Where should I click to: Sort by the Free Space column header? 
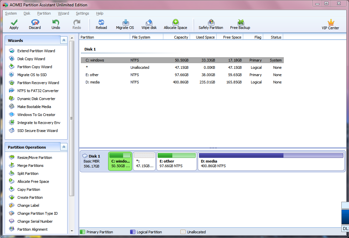(x=230, y=37)
